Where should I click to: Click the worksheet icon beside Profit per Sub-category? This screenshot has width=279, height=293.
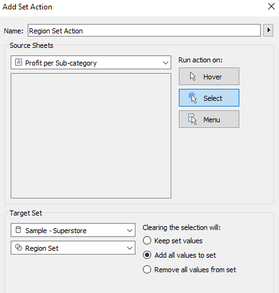(x=18, y=62)
